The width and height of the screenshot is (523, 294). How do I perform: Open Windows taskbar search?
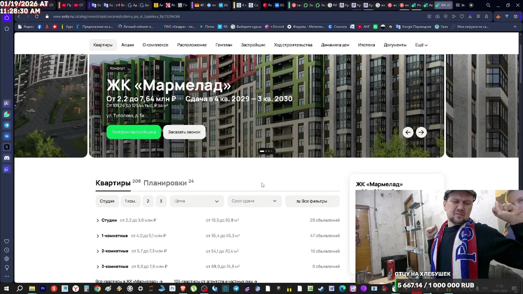pos(20,288)
